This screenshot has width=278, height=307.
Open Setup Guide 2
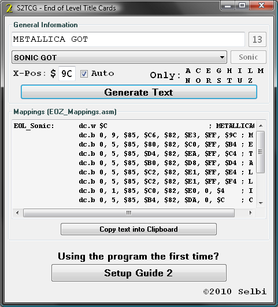click(x=139, y=273)
